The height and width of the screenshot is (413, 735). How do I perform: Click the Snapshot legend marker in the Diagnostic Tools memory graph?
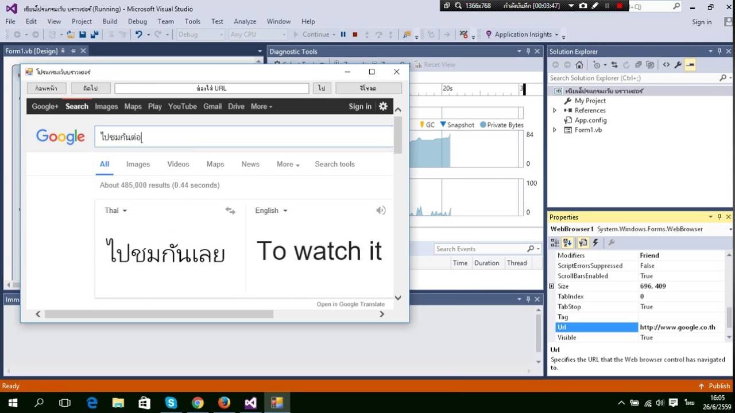pyautogui.click(x=443, y=124)
